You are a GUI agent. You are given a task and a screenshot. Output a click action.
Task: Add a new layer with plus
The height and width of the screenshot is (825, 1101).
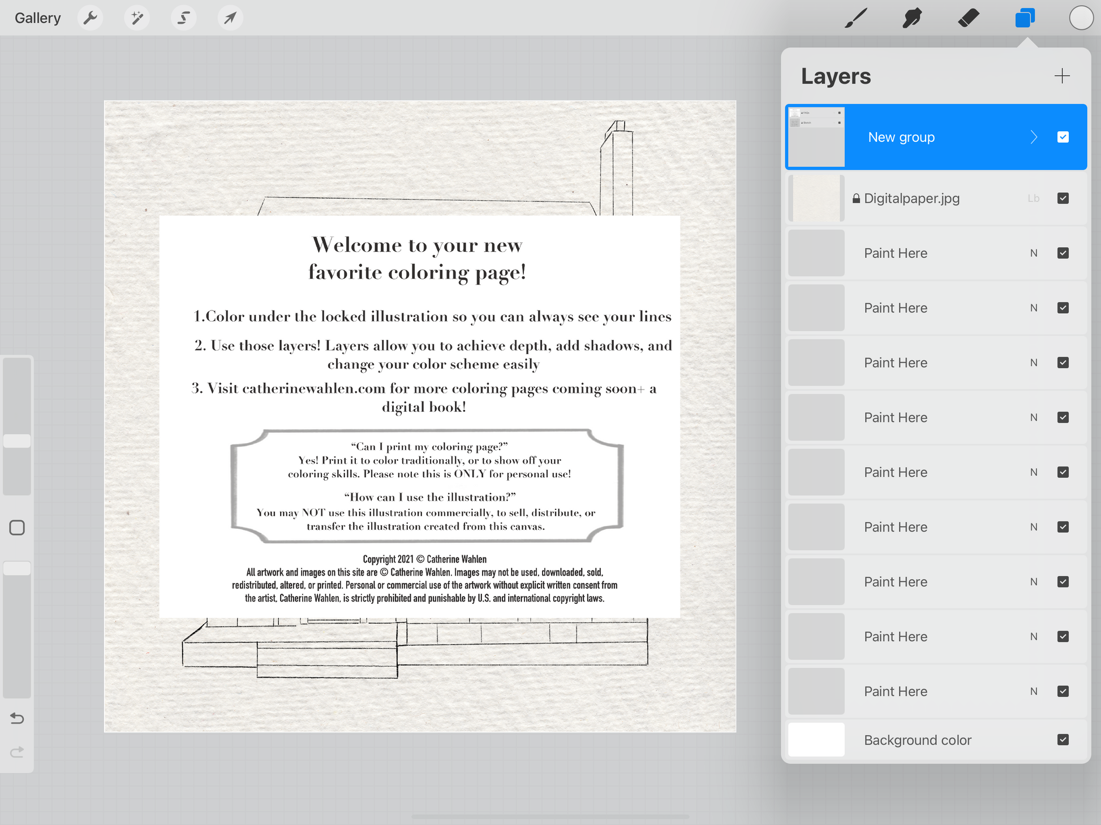coord(1062,76)
